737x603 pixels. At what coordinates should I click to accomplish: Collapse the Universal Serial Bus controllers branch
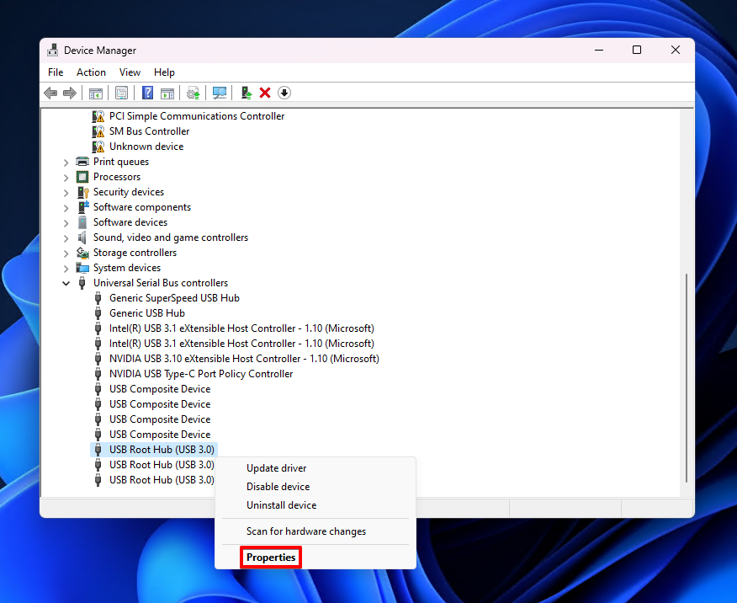point(66,282)
